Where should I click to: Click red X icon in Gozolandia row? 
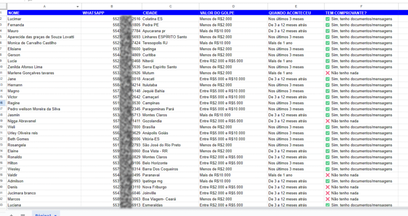coord(328,121)
